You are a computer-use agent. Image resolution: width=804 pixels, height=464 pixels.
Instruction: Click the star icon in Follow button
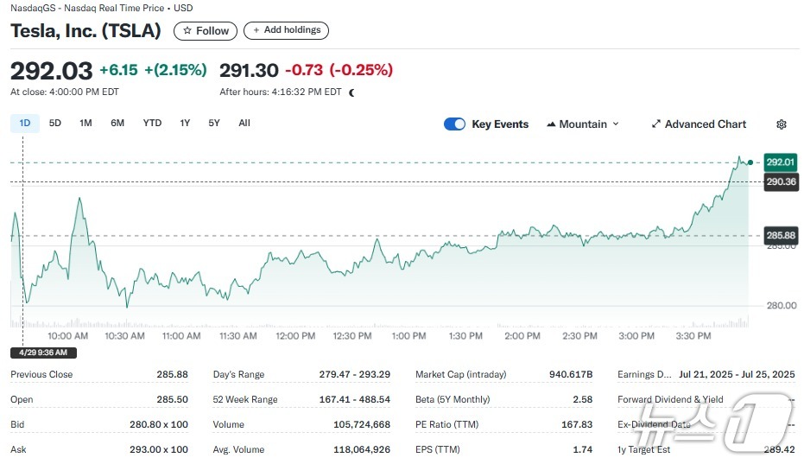(187, 31)
